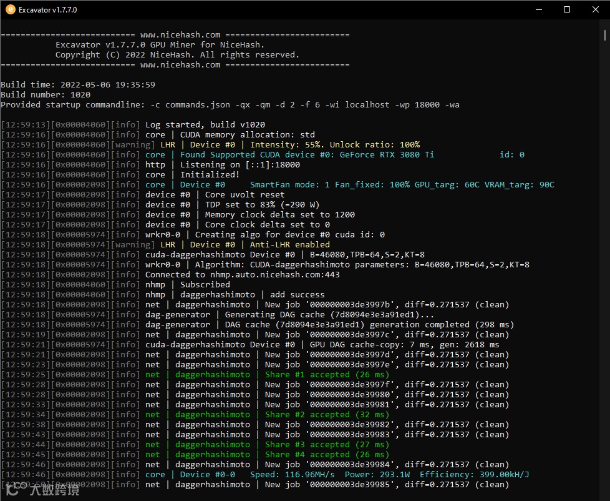Click 'Share #1 accepted (26 ms)' line
This screenshot has width=610, height=501.
click(x=195, y=375)
